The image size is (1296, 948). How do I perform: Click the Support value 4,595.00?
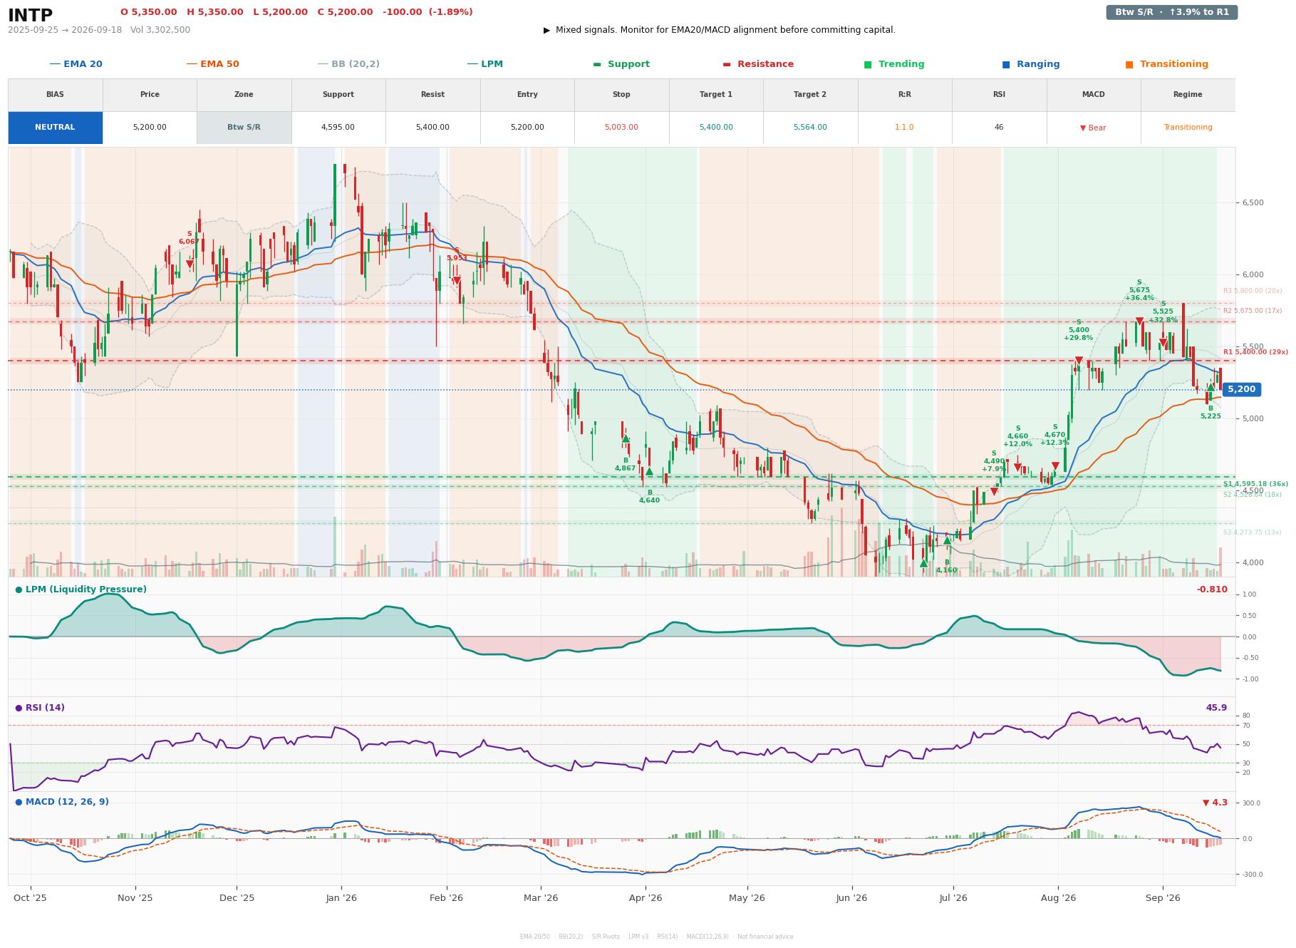(338, 128)
